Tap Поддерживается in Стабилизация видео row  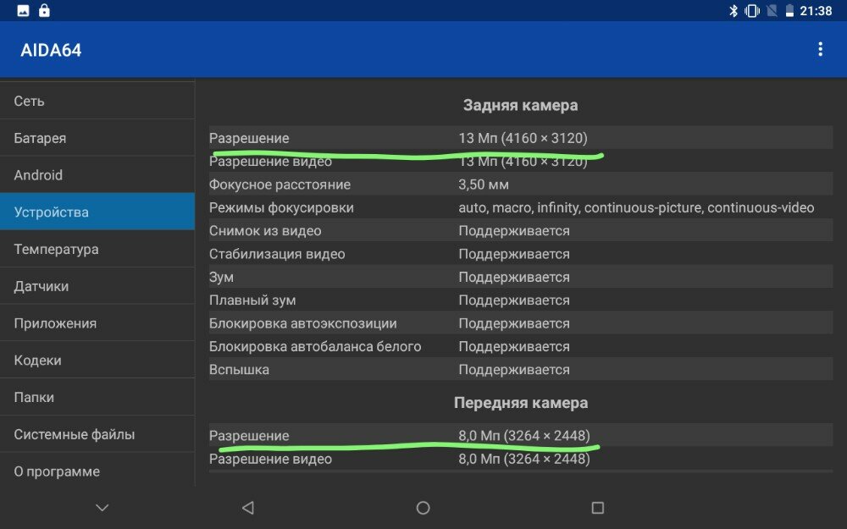tap(514, 254)
